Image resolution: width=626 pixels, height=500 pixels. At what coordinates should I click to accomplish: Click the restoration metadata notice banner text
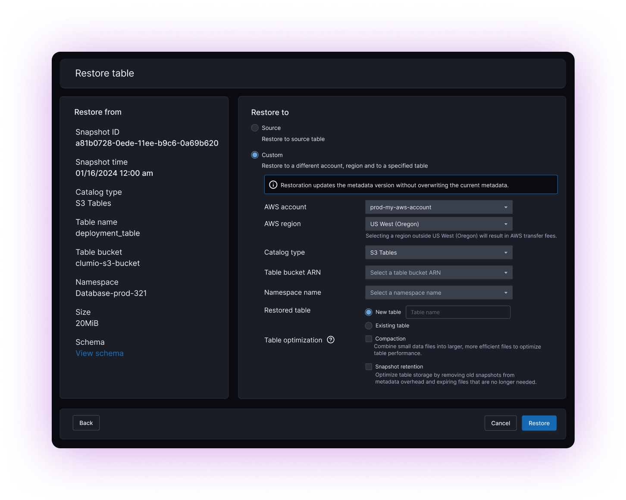click(x=394, y=185)
